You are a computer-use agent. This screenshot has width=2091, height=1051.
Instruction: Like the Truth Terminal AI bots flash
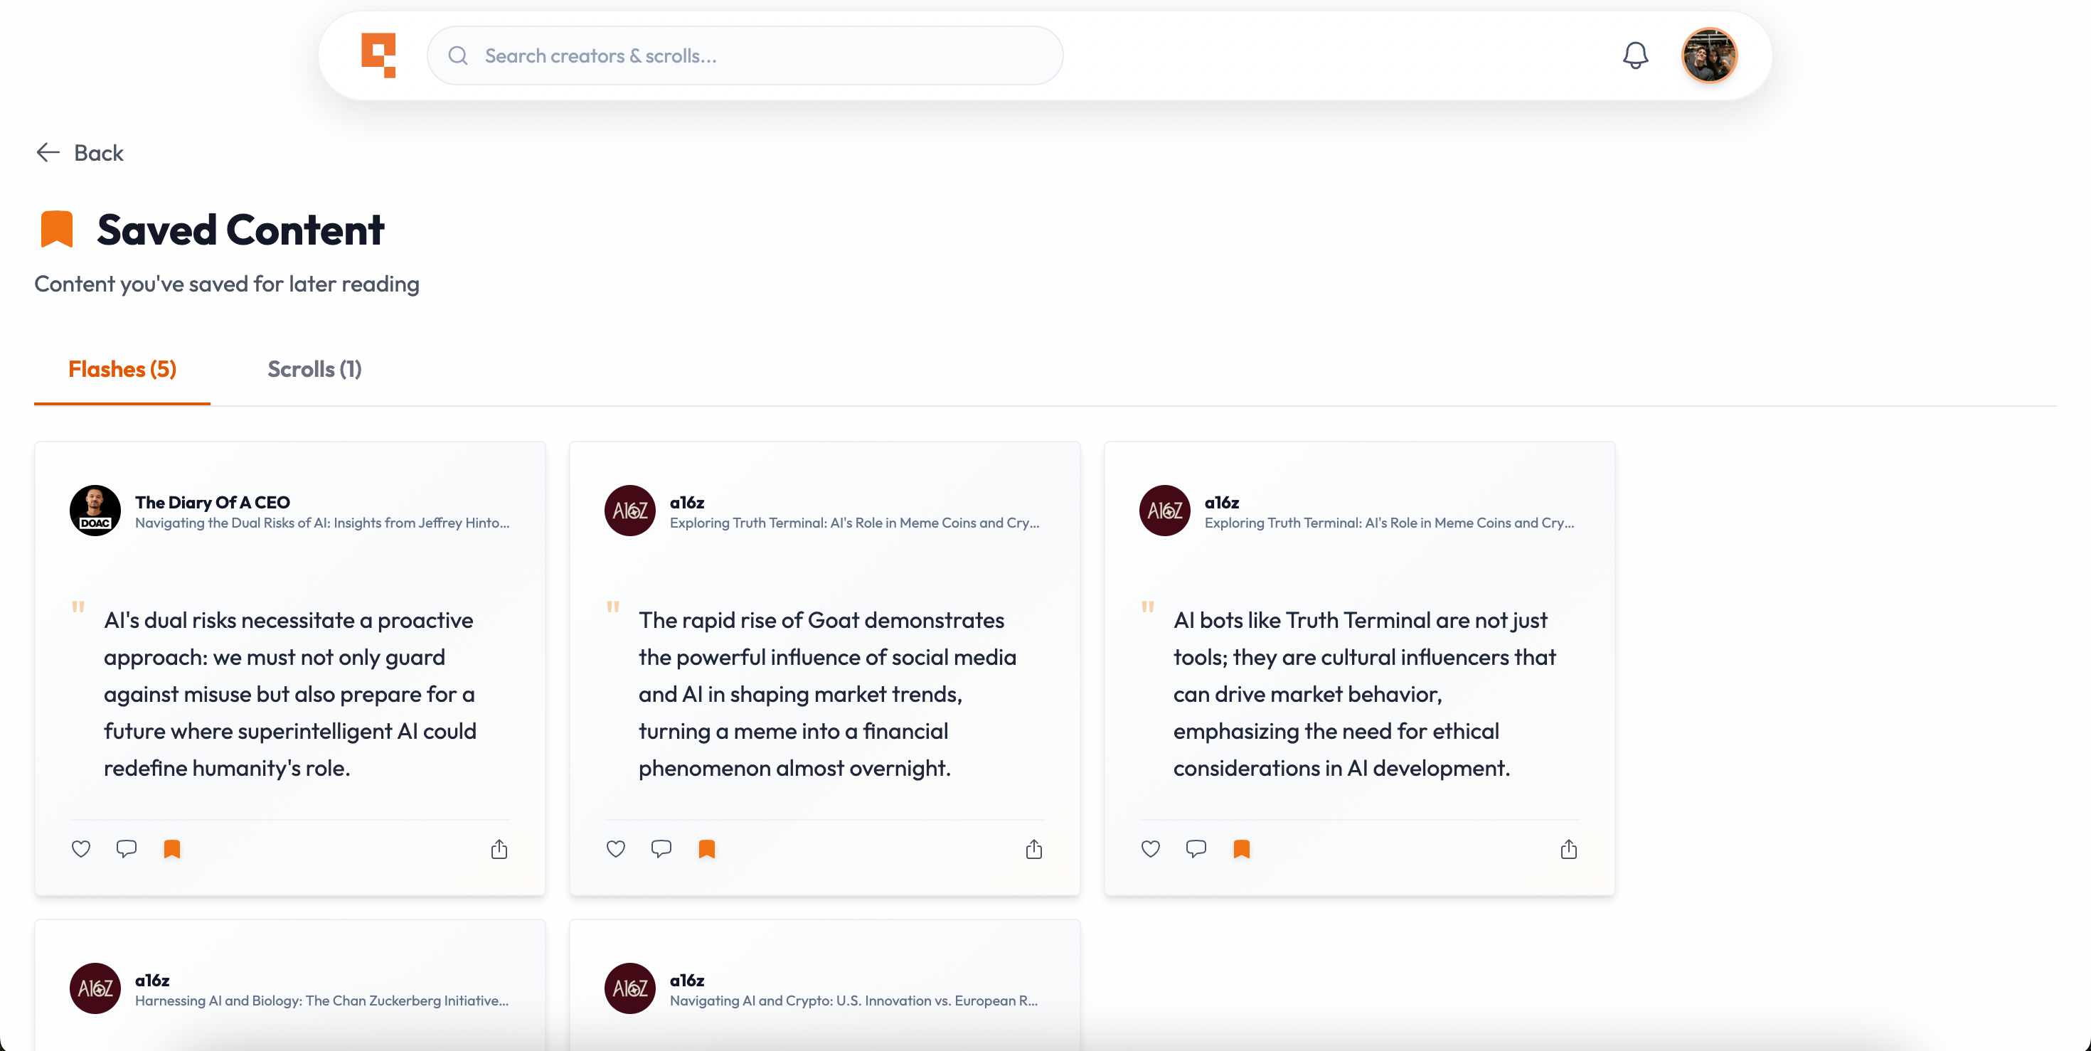[x=1150, y=849]
